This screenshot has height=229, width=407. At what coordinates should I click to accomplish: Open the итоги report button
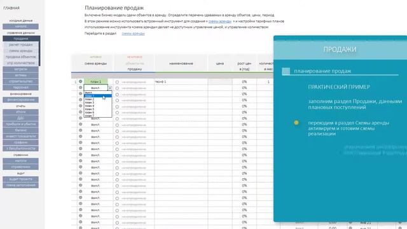[x=21, y=112]
